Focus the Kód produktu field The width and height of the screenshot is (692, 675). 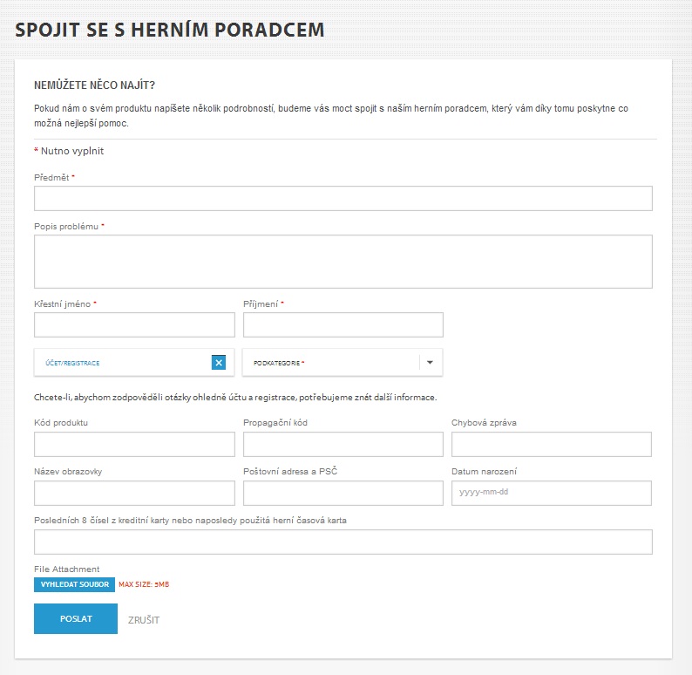tap(134, 445)
